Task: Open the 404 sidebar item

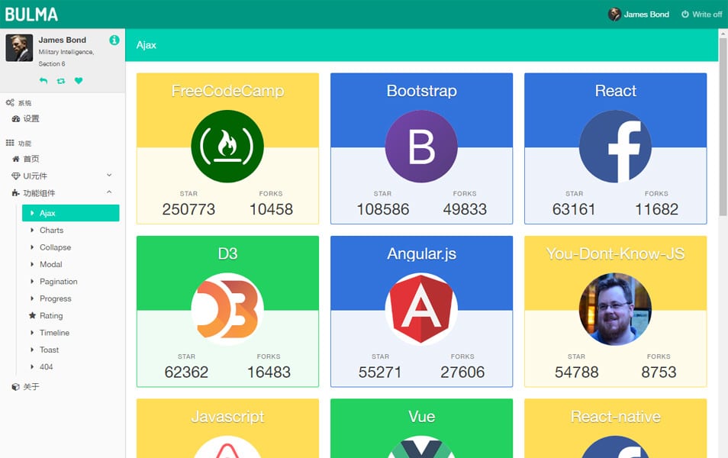Action: pyautogui.click(x=70, y=367)
